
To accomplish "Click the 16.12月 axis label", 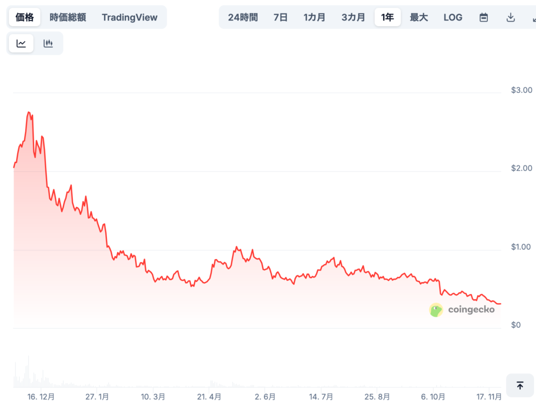I will tap(41, 397).
